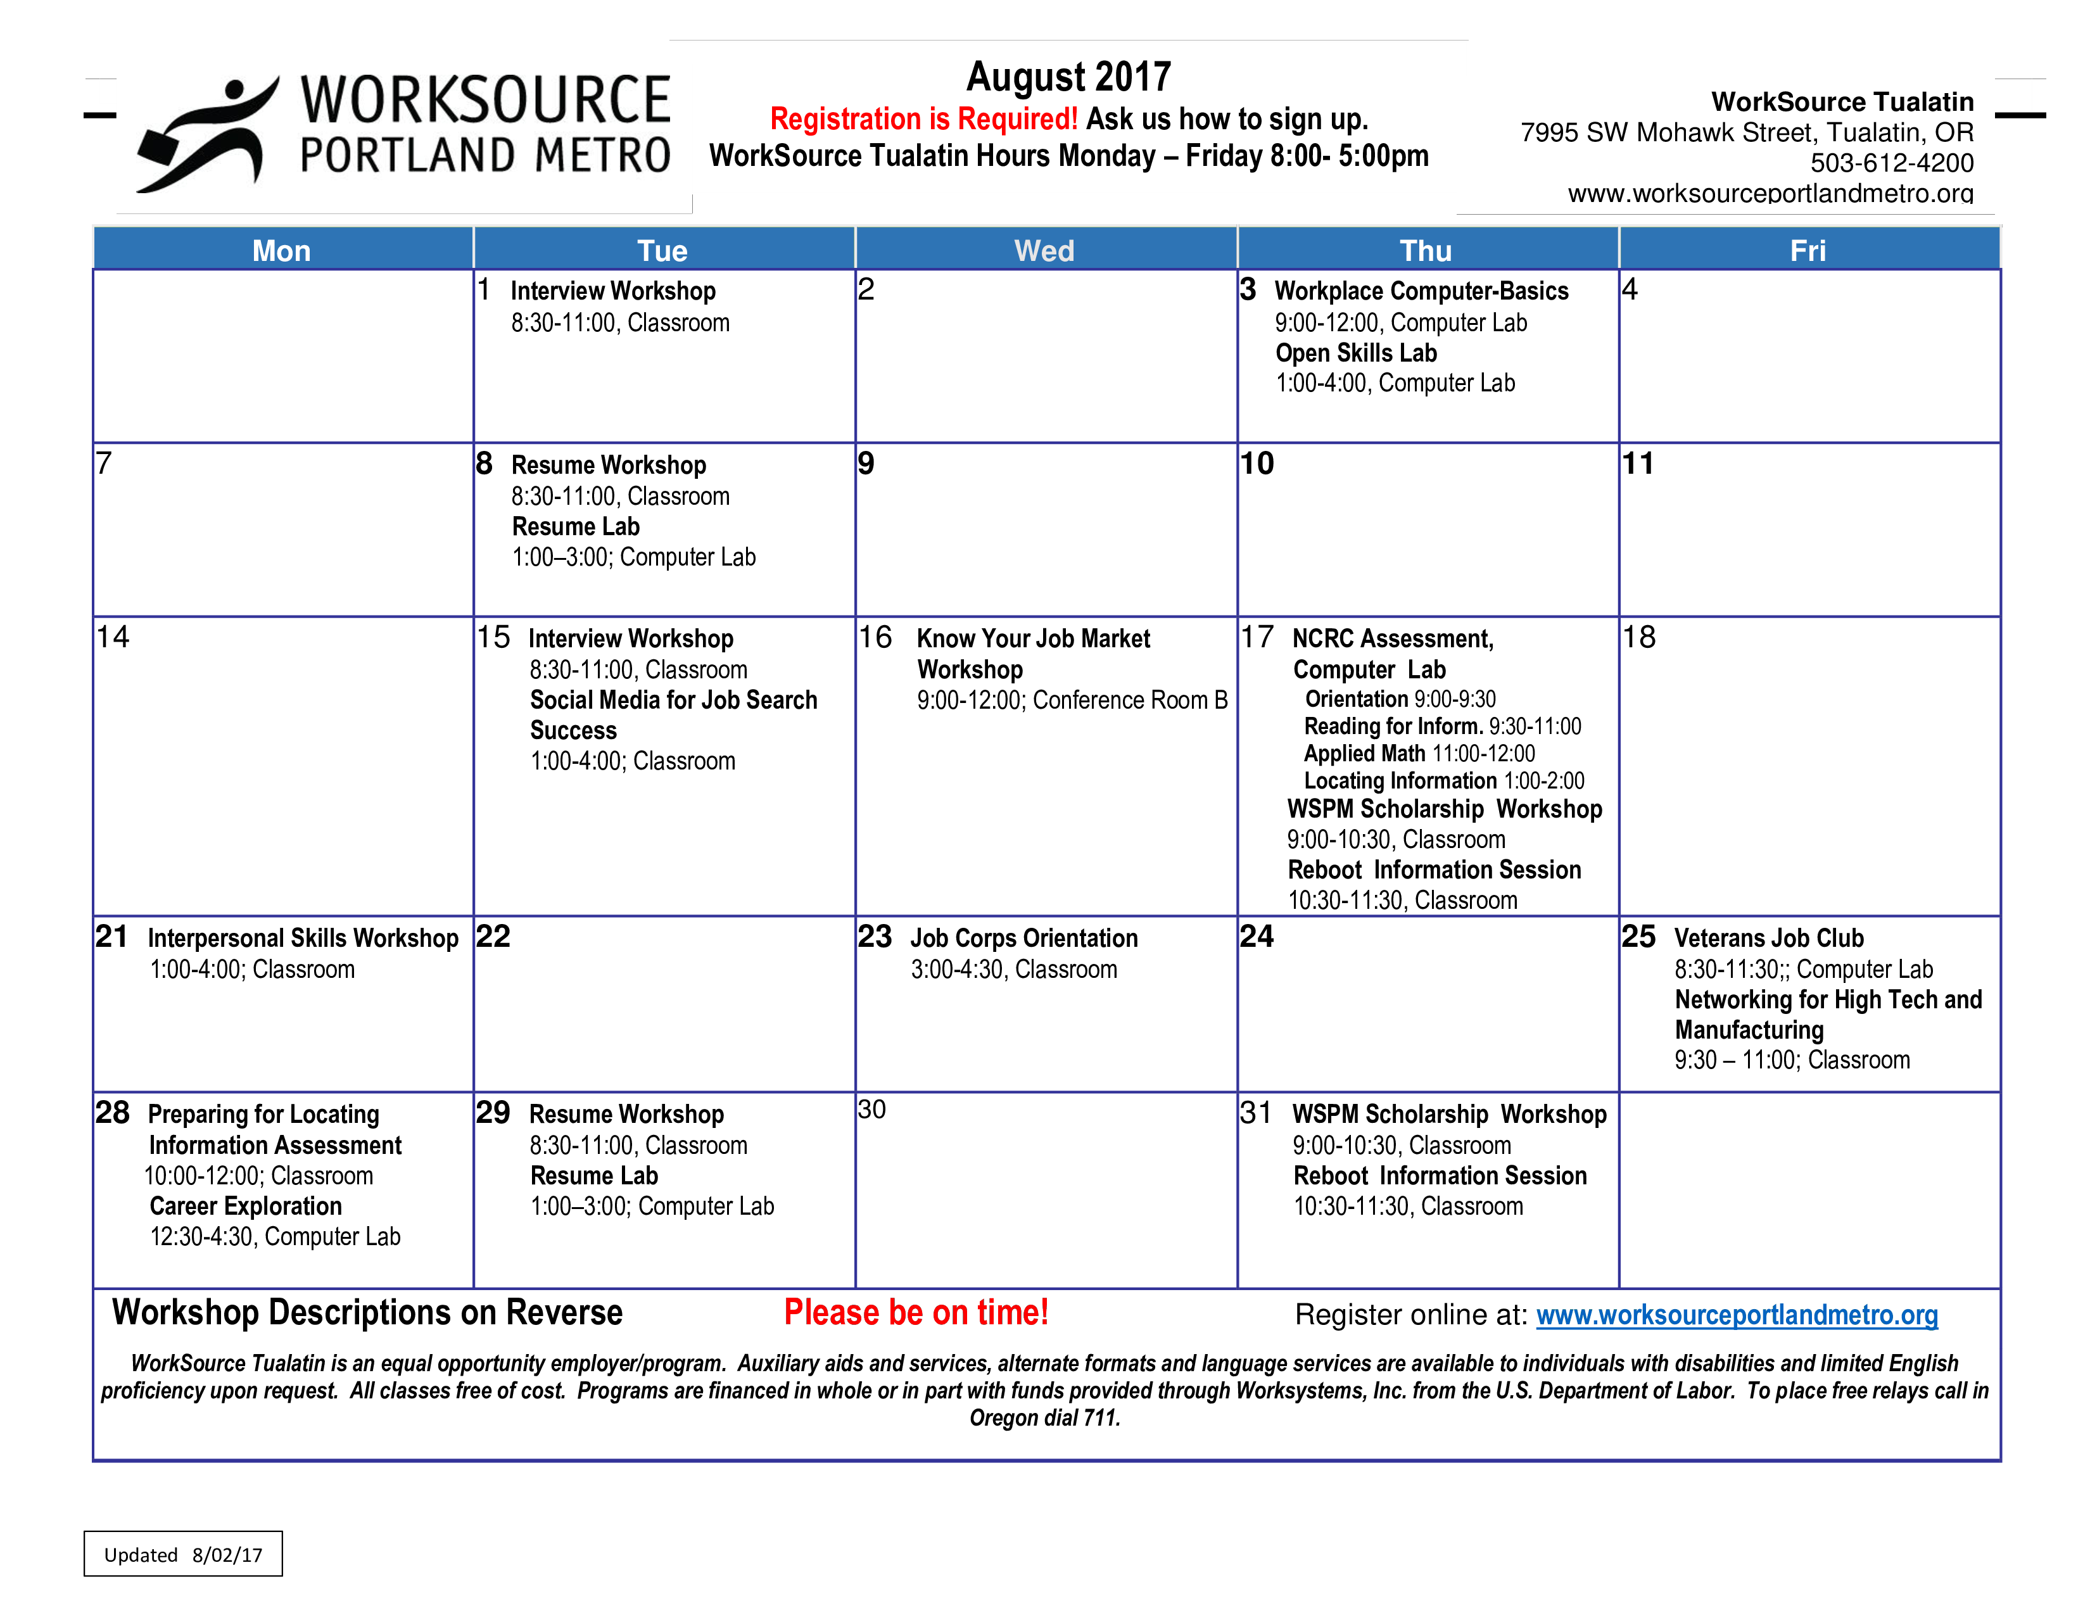The image size is (2090, 1615).
Task: Click 12:30-4:30, Computer Lab time
Action: (x=275, y=1236)
